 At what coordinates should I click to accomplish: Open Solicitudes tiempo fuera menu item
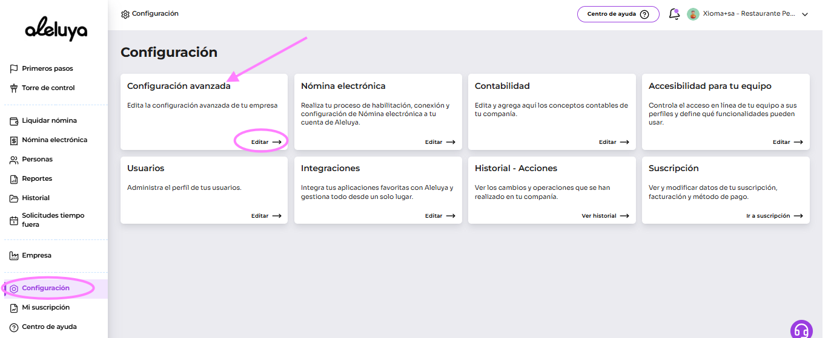[x=53, y=220]
